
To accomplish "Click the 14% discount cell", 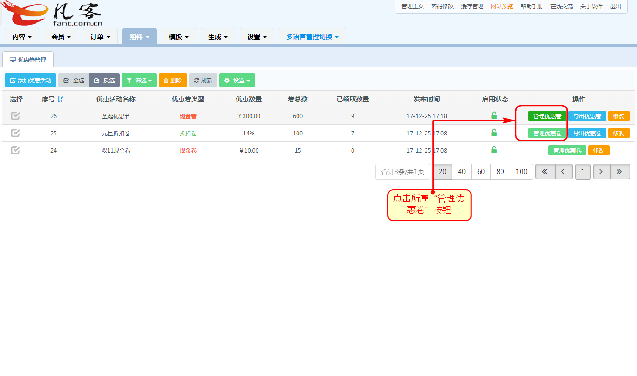I will 249,134.
